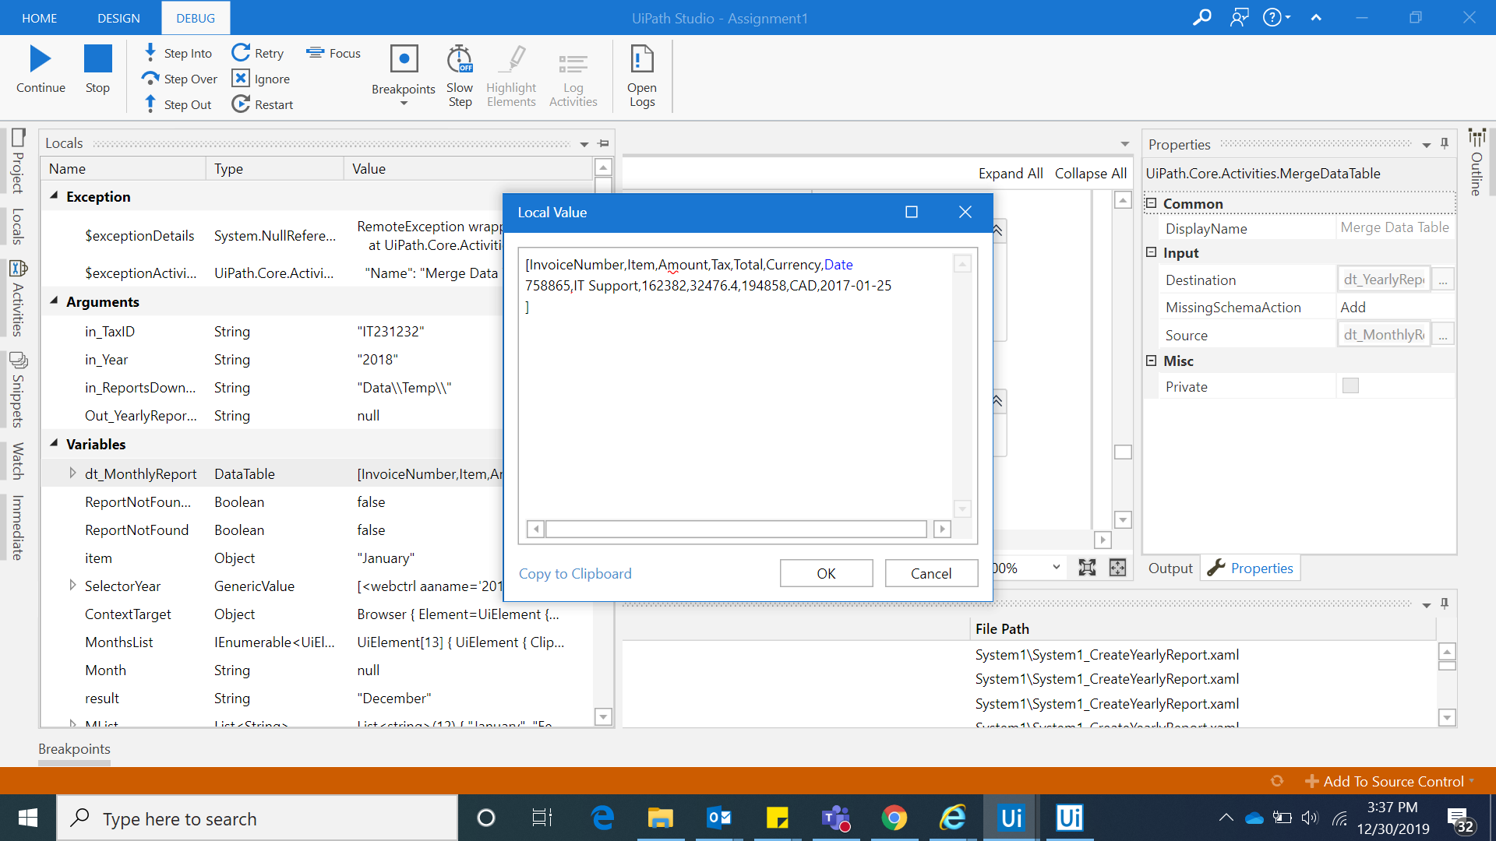Open the Output panel tab
Image resolution: width=1496 pixels, height=841 pixels.
(x=1170, y=568)
